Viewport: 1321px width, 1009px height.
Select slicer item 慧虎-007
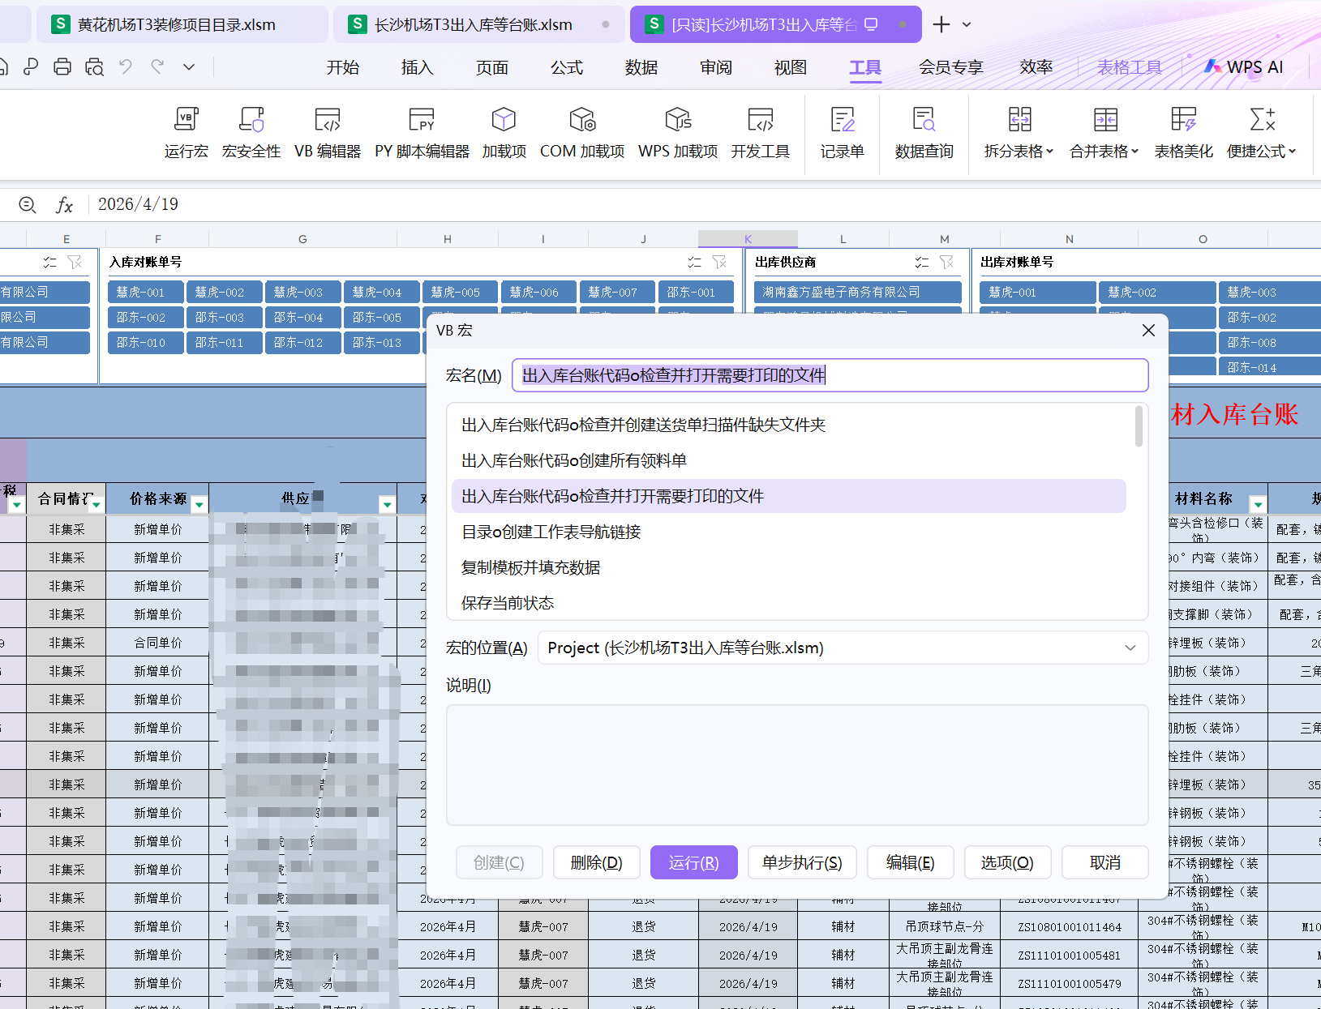618,292
